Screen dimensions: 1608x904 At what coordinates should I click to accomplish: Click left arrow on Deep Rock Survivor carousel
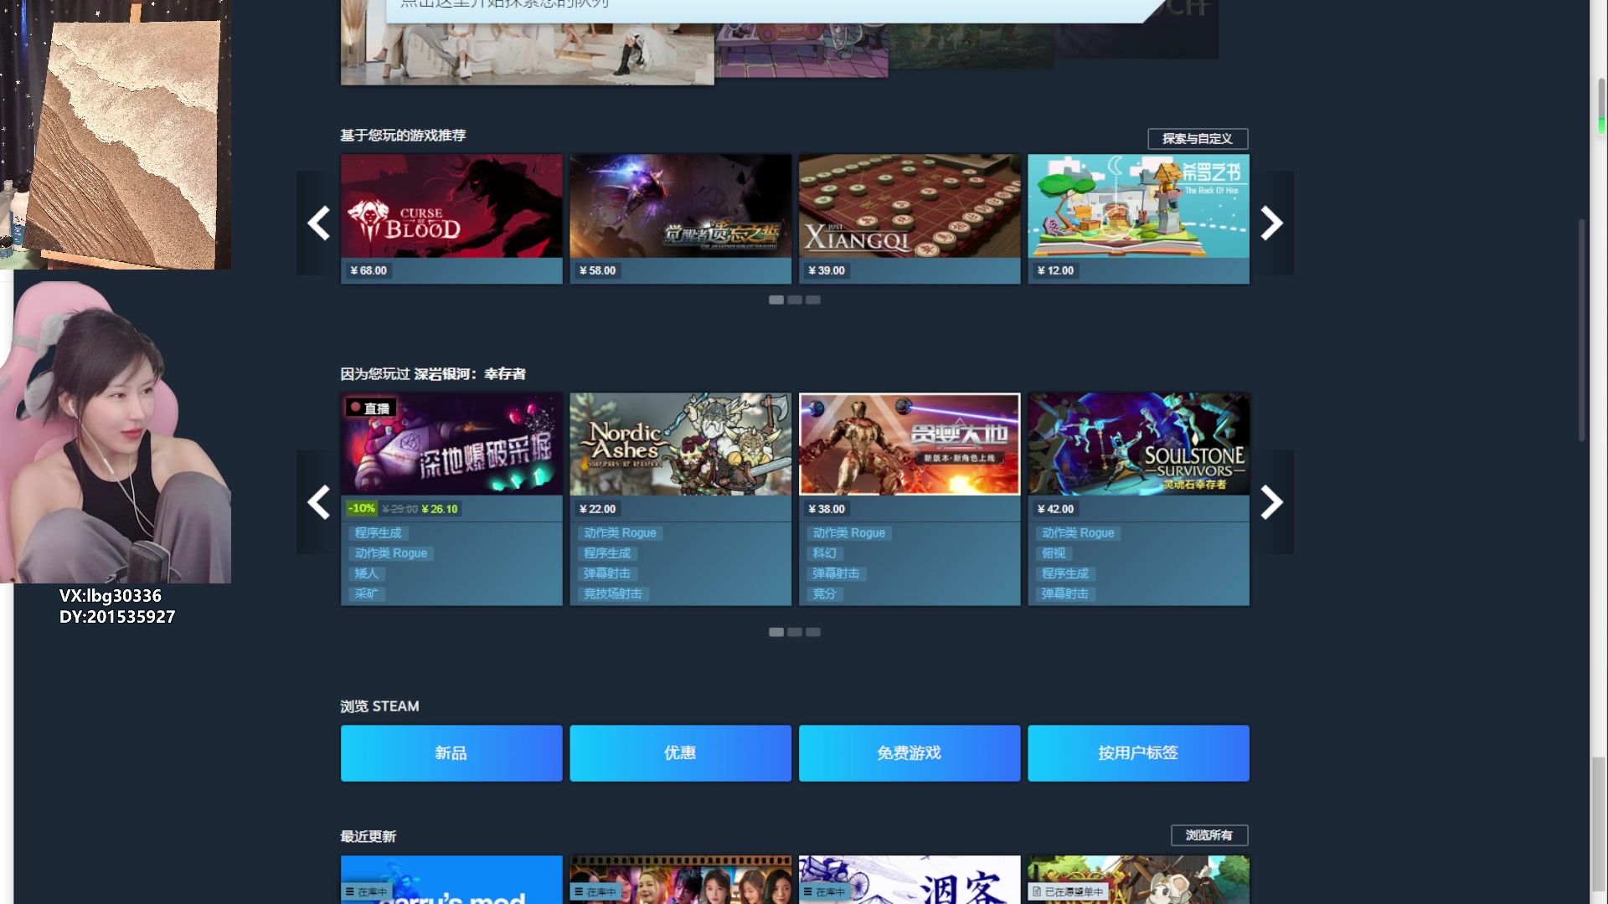pyautogui.click(x=318, y=502)
